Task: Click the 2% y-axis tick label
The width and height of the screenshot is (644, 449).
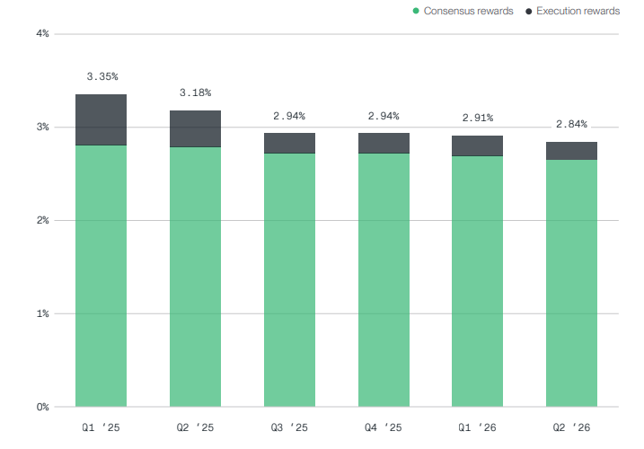Action: [x=43, y=221]
